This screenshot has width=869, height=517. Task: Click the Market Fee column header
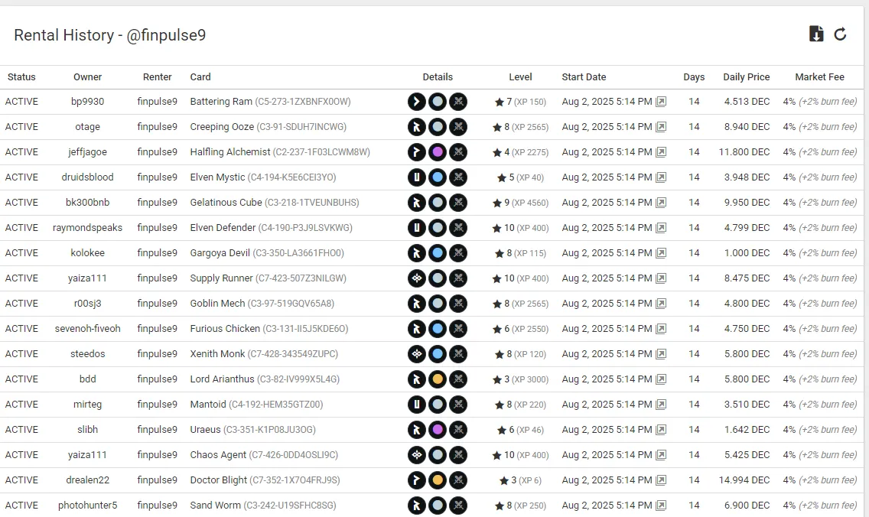coord(820,77)
